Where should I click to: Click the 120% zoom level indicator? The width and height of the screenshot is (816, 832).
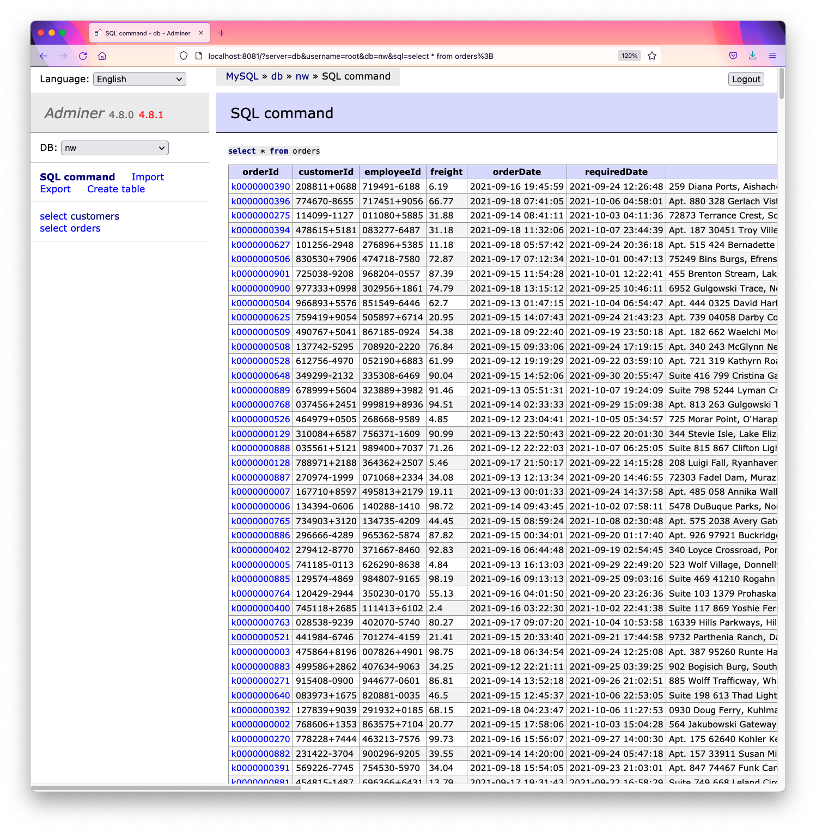pos(629,56)
